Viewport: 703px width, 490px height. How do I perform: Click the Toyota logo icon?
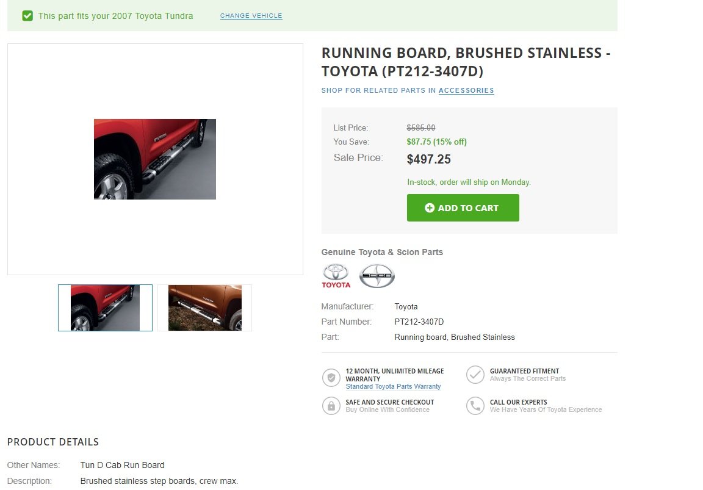[x=336, y=276]
